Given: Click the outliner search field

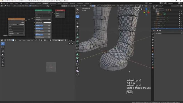Looking at the screenshot, I should [x=166, y=6].
